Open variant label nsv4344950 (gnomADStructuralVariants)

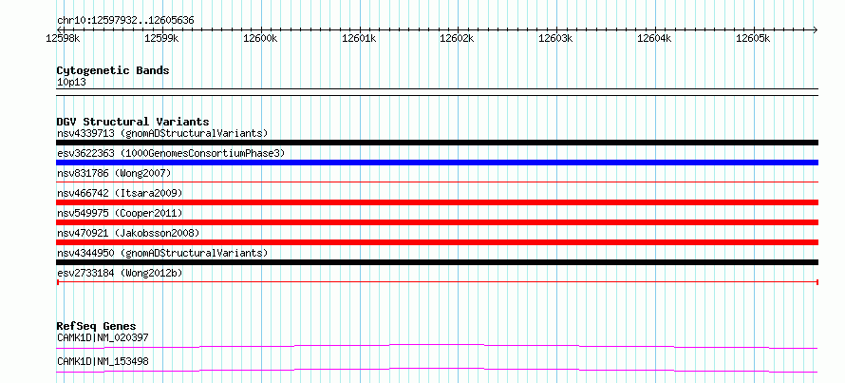(162, 253)
